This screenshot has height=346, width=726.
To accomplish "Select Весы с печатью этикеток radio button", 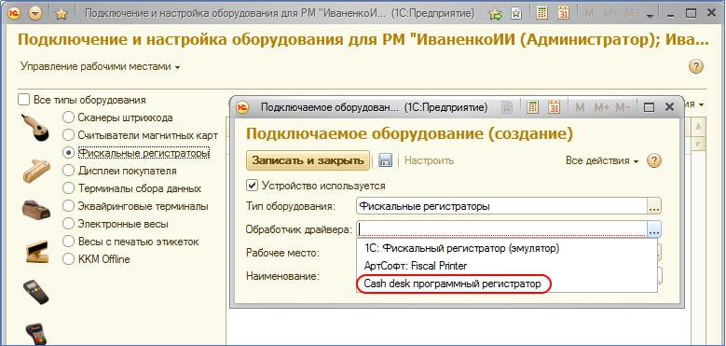I will click(68, 242).
